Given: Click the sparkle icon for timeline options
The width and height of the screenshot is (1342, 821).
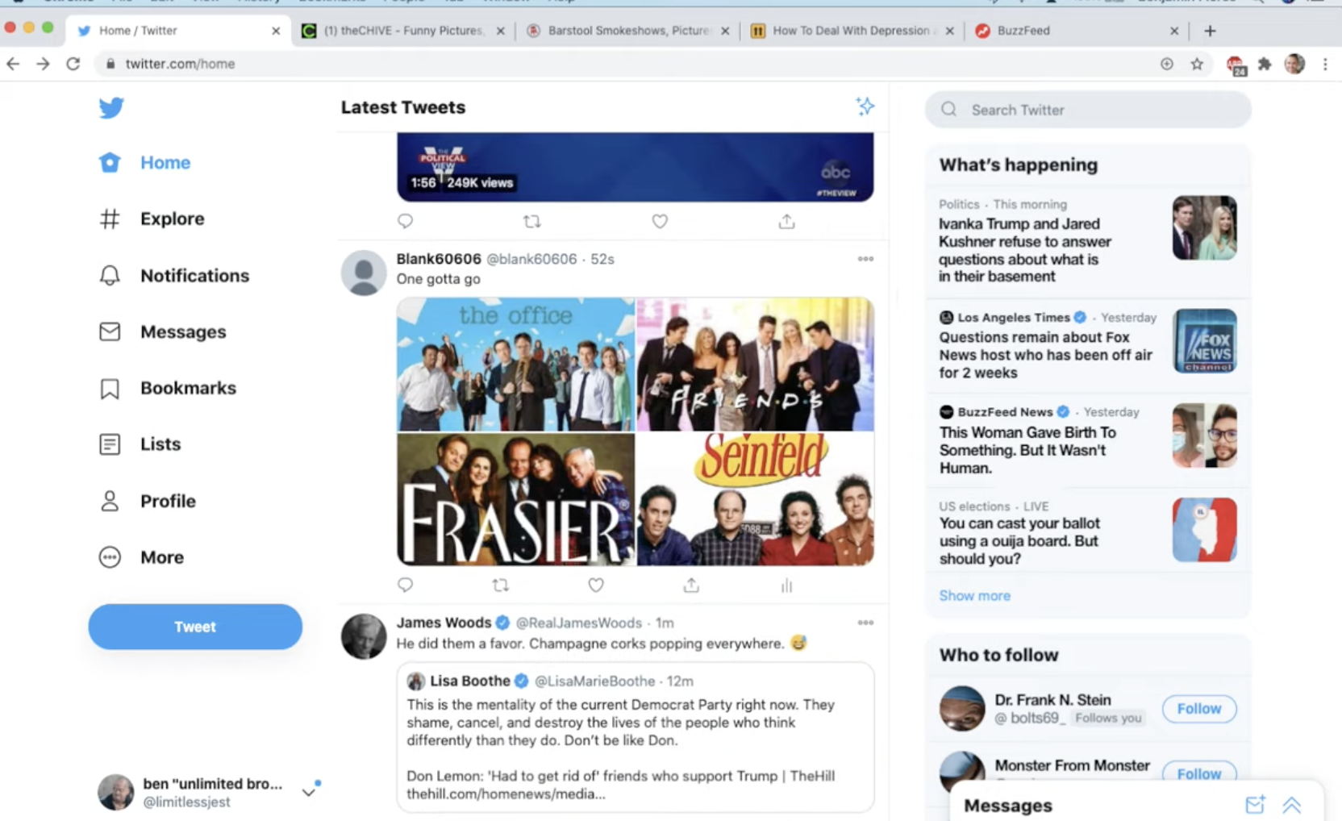Looking at the screenshot, I should click(865, 106).
